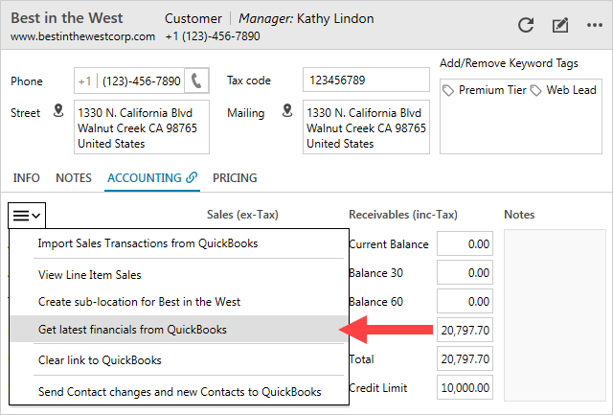
Task: Choose Clear link to QuickBooks
Action: point(100,360)
